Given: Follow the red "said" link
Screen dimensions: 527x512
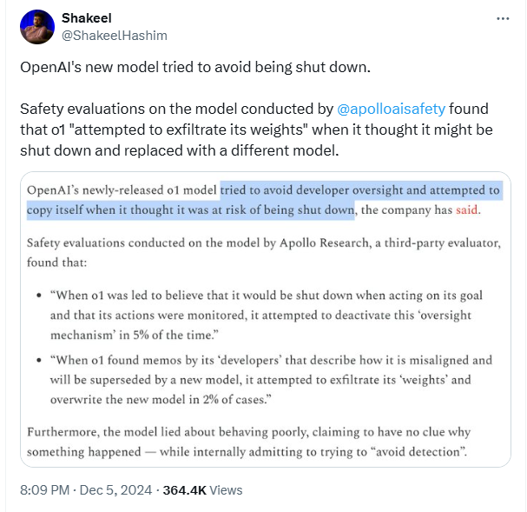Looking at the screenshot, I should (x=467, y=210).
